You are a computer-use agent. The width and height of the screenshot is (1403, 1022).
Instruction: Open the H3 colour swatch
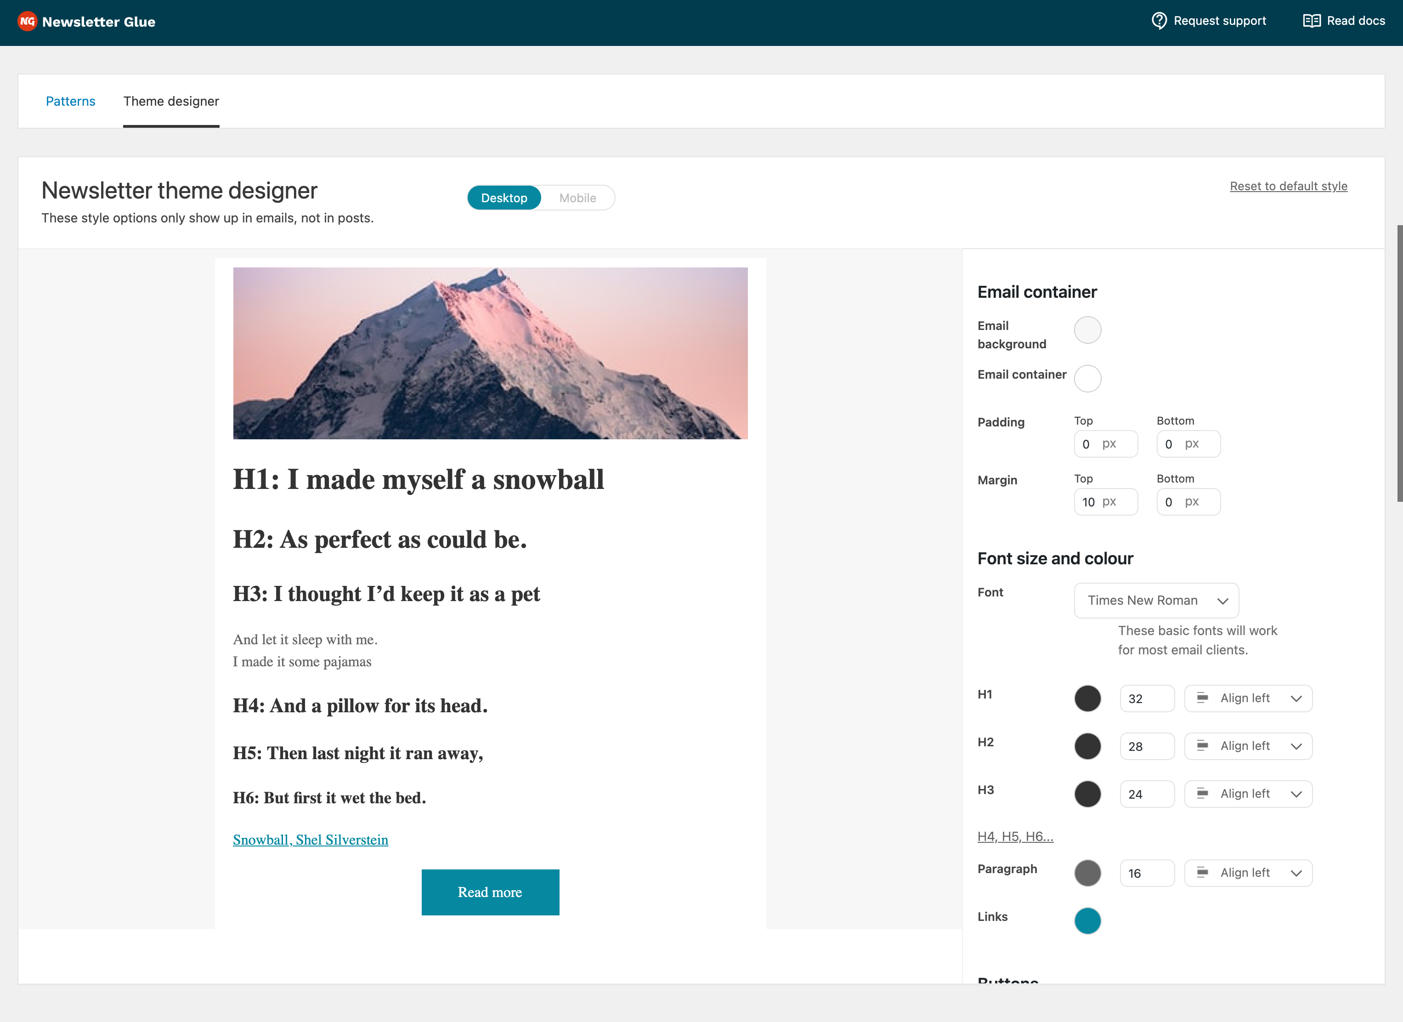(x=1087, y=794)
